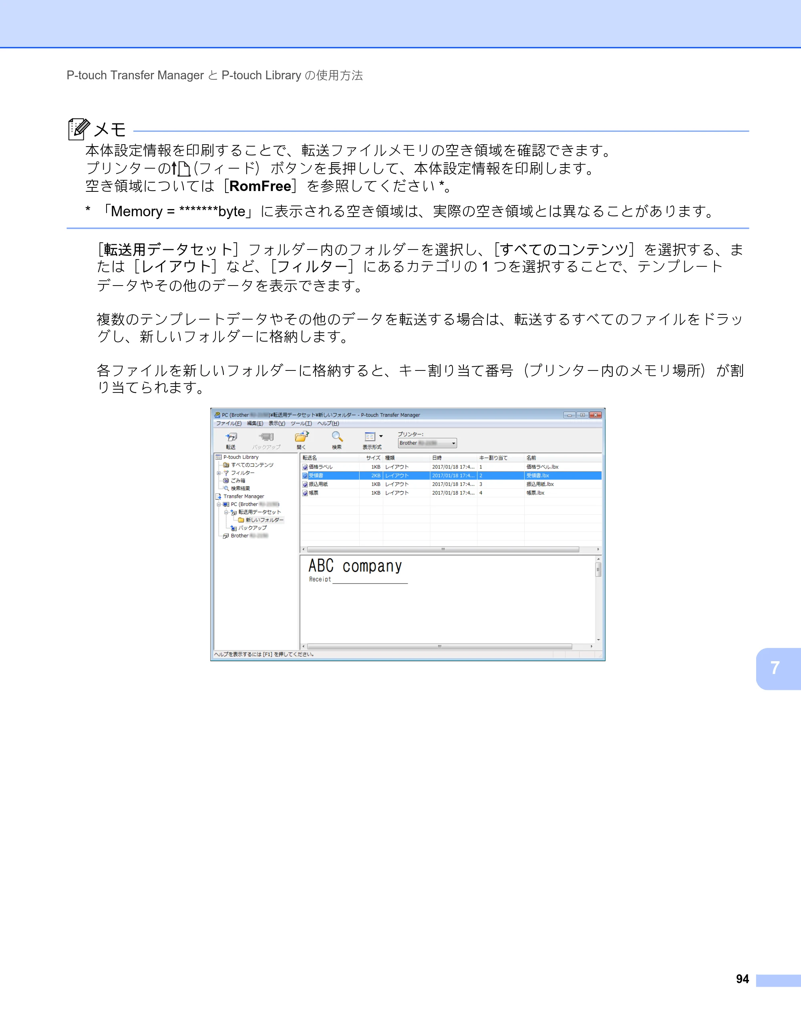
Task: Collapse the PC (Brother) tree node
Action: pos(219,504)
